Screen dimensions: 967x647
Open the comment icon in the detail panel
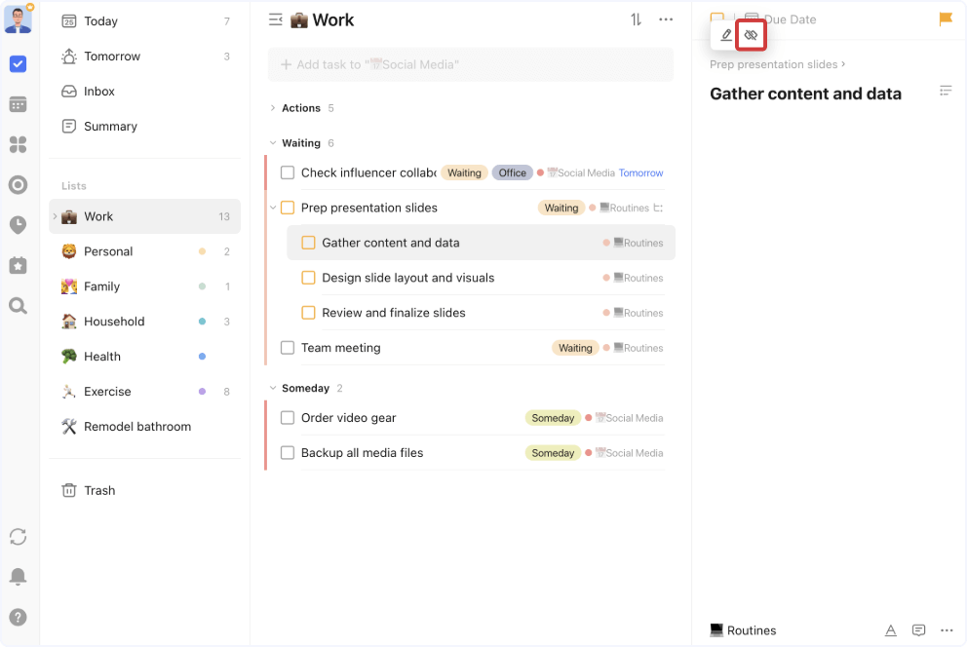tap(918, 630)
